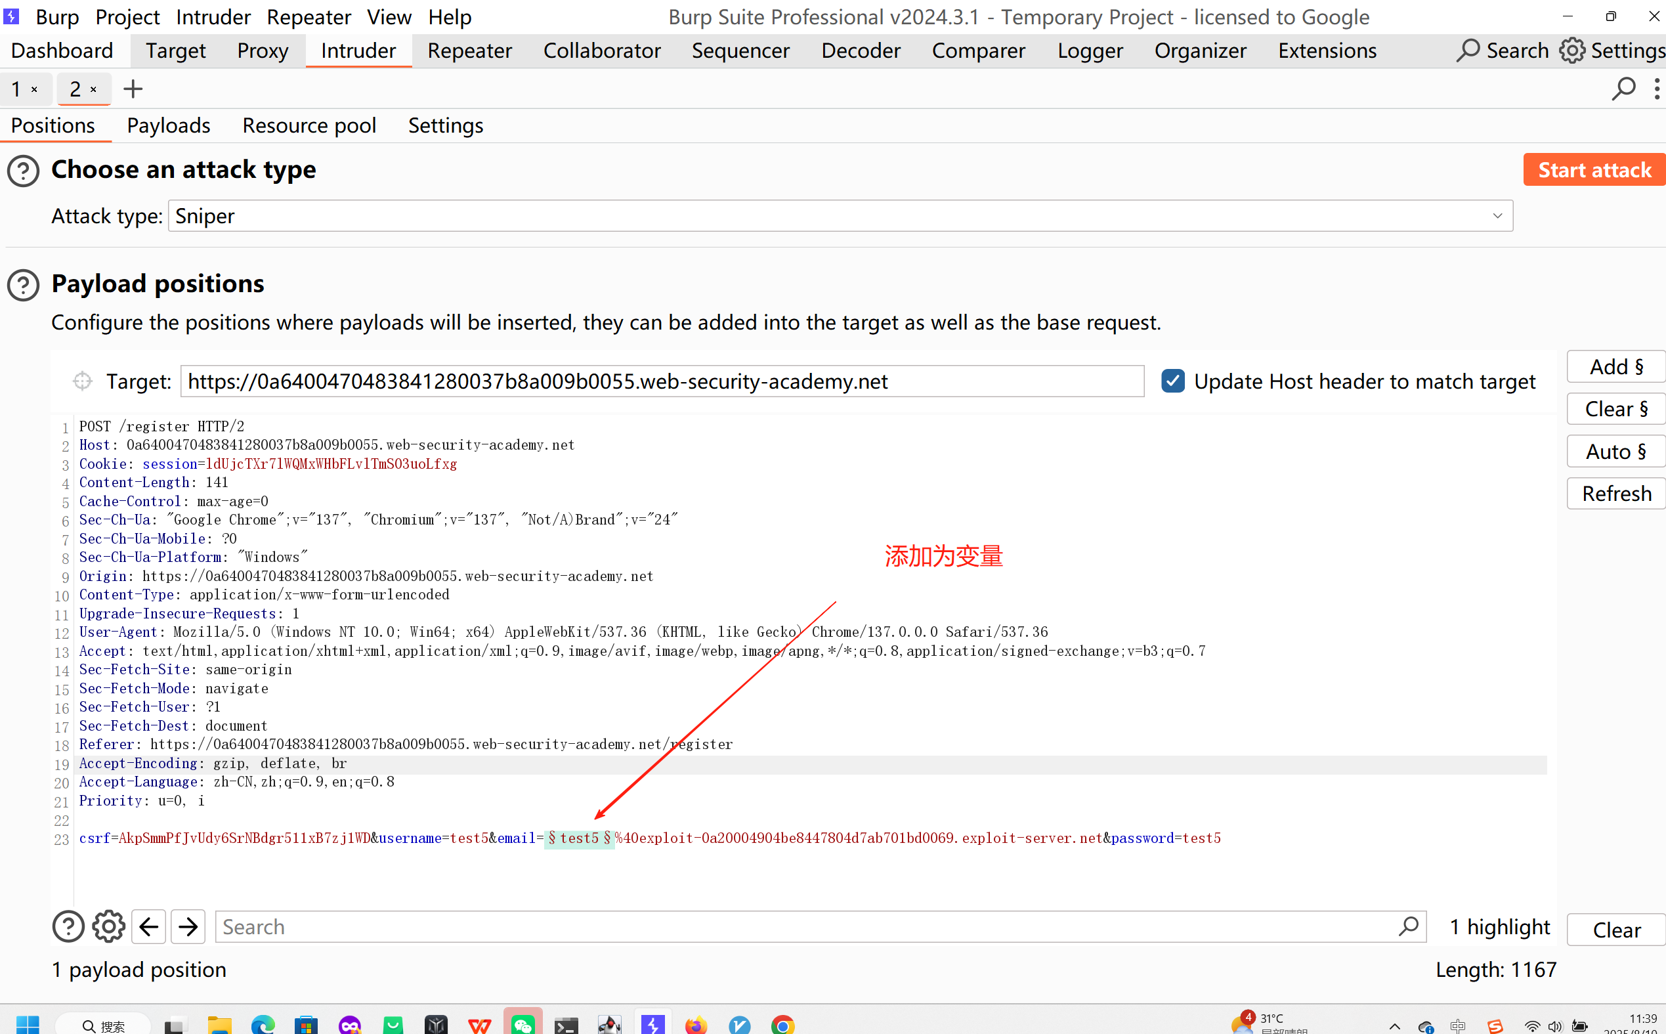This screenshot has width=1666, height=1034.
Task: Click into the Target URL field
Action: tap(661, 381)
